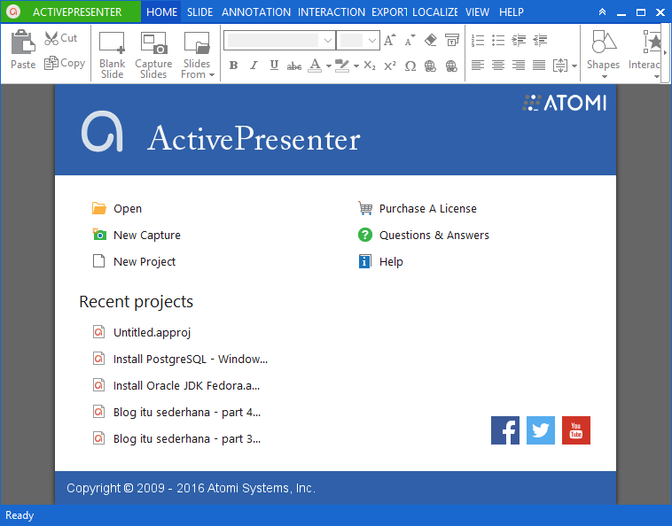Switch to the HELP tab

pyautogui.click(x=512, y=12)
